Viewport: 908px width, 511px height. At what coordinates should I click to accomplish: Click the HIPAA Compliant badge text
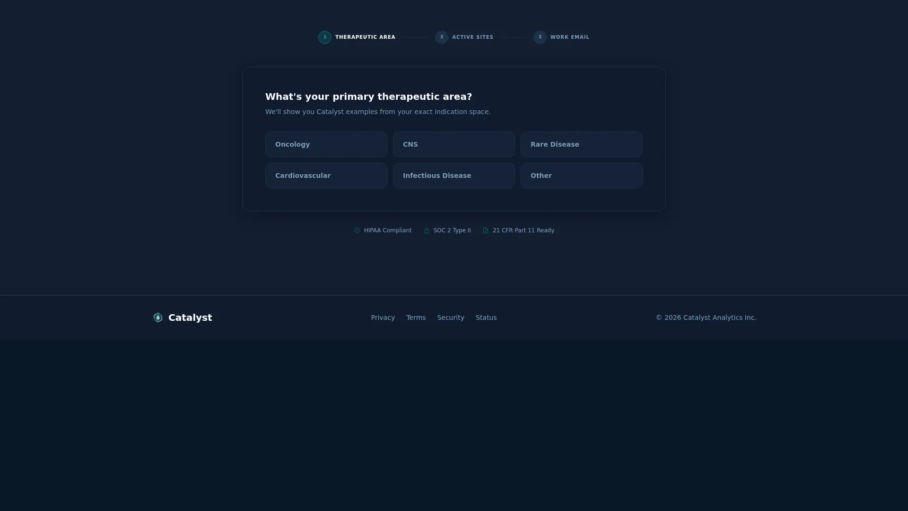point(388,230)
